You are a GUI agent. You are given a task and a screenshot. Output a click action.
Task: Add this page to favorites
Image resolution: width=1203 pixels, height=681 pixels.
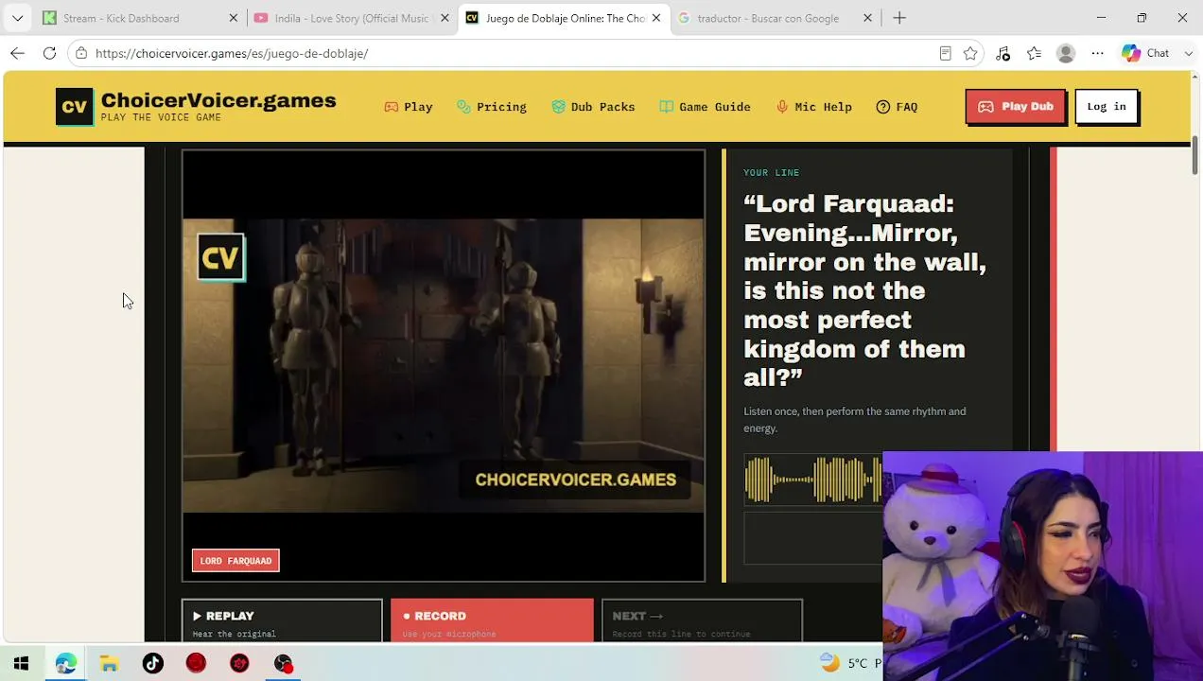(970, 53)
